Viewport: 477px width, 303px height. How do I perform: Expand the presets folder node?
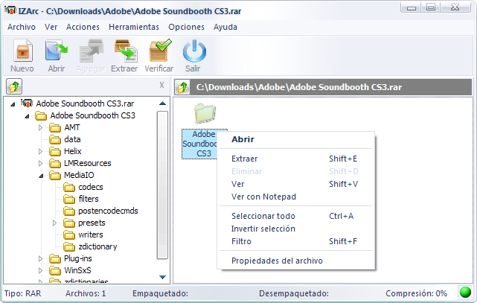55,223
